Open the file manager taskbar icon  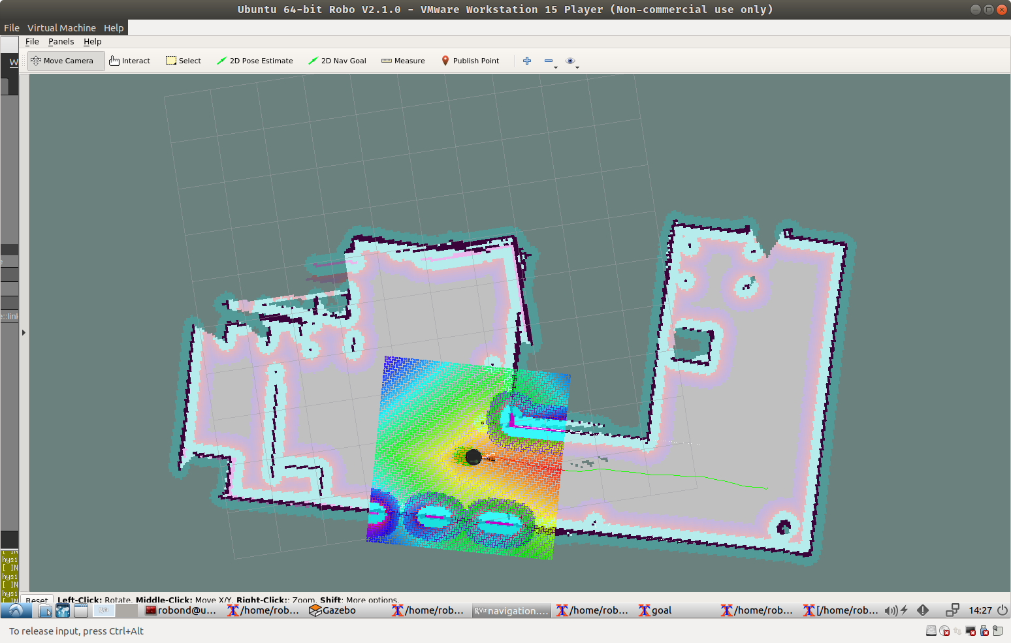pyautogui.click(x=45, y=610)
